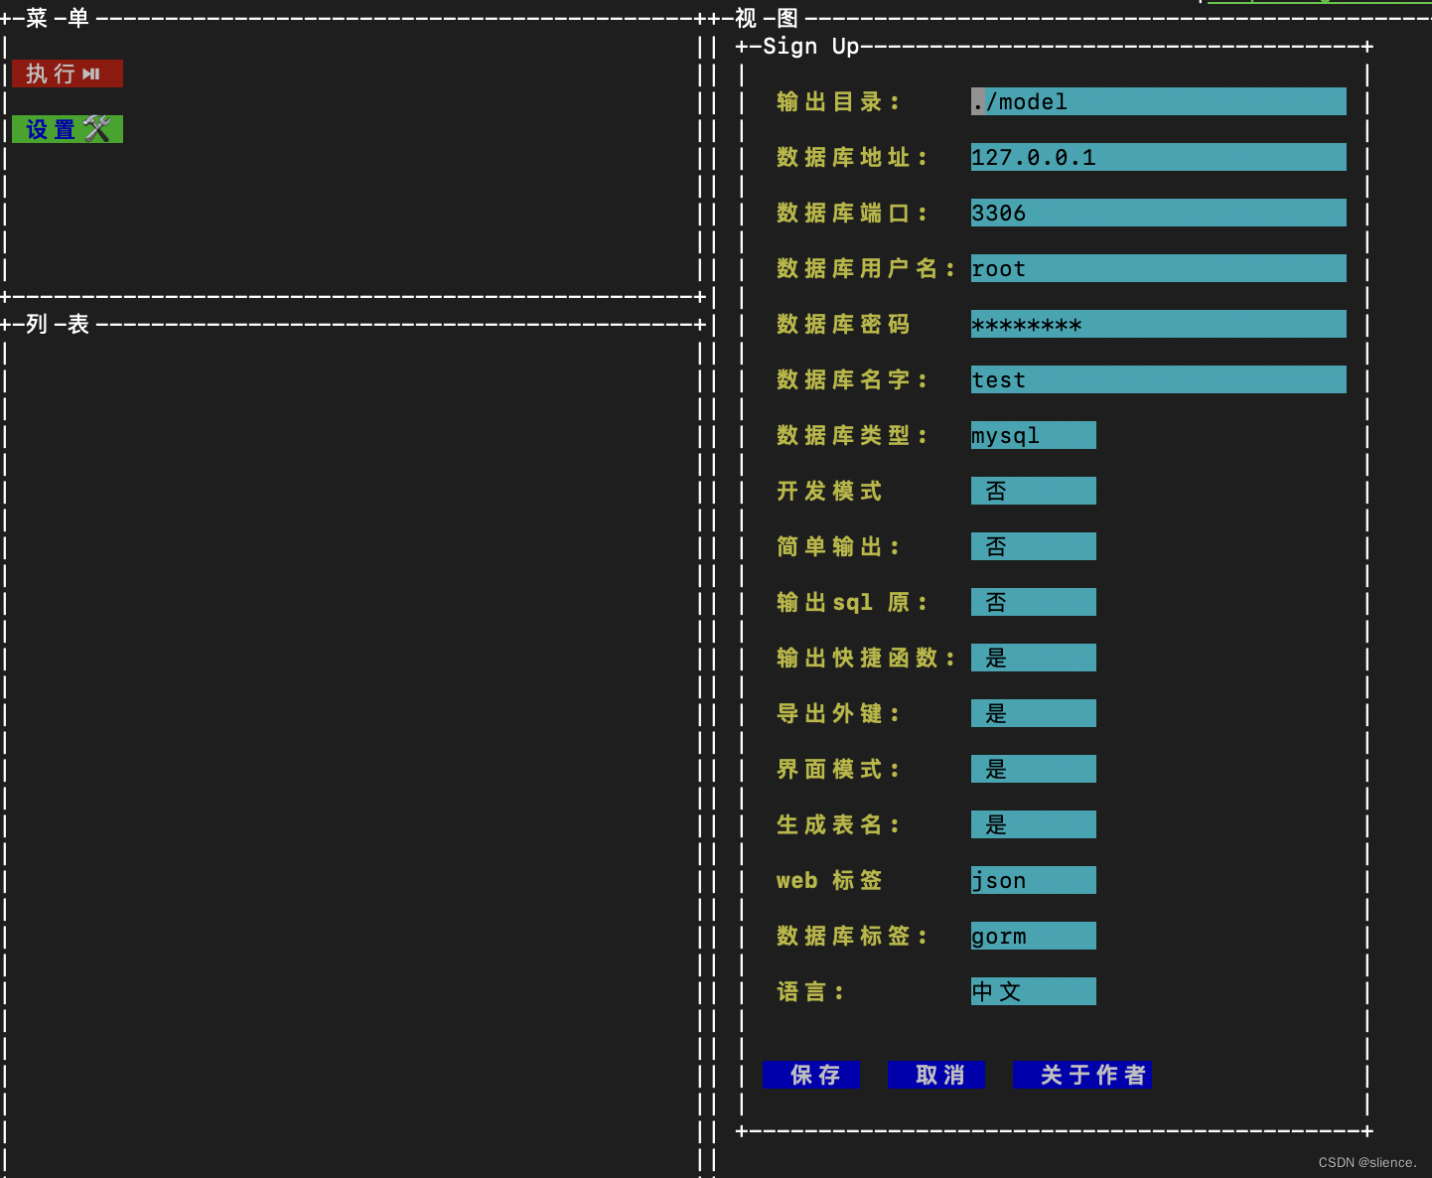The width and height of the screenshot is (1432, 1178).
Task: Open the 界面模式 dropdown set to 是
Action: (x=1033, y=769)
